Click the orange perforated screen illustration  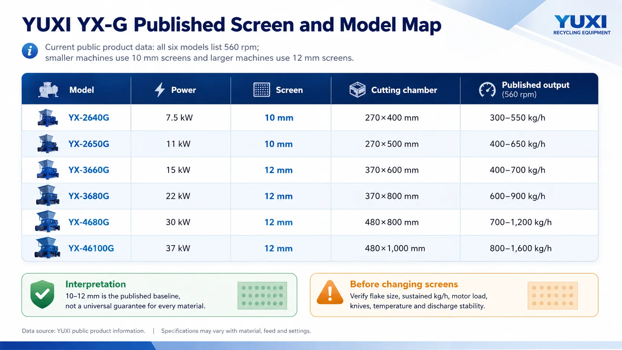tap(552, 296)
